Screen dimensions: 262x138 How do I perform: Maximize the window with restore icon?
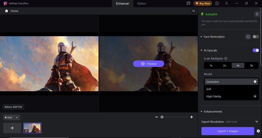(246, 3)
